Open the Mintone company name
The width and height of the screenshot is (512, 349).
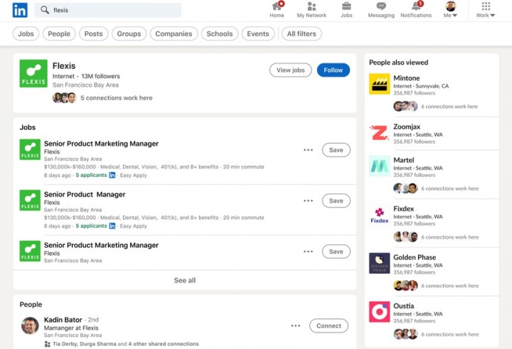407,78
